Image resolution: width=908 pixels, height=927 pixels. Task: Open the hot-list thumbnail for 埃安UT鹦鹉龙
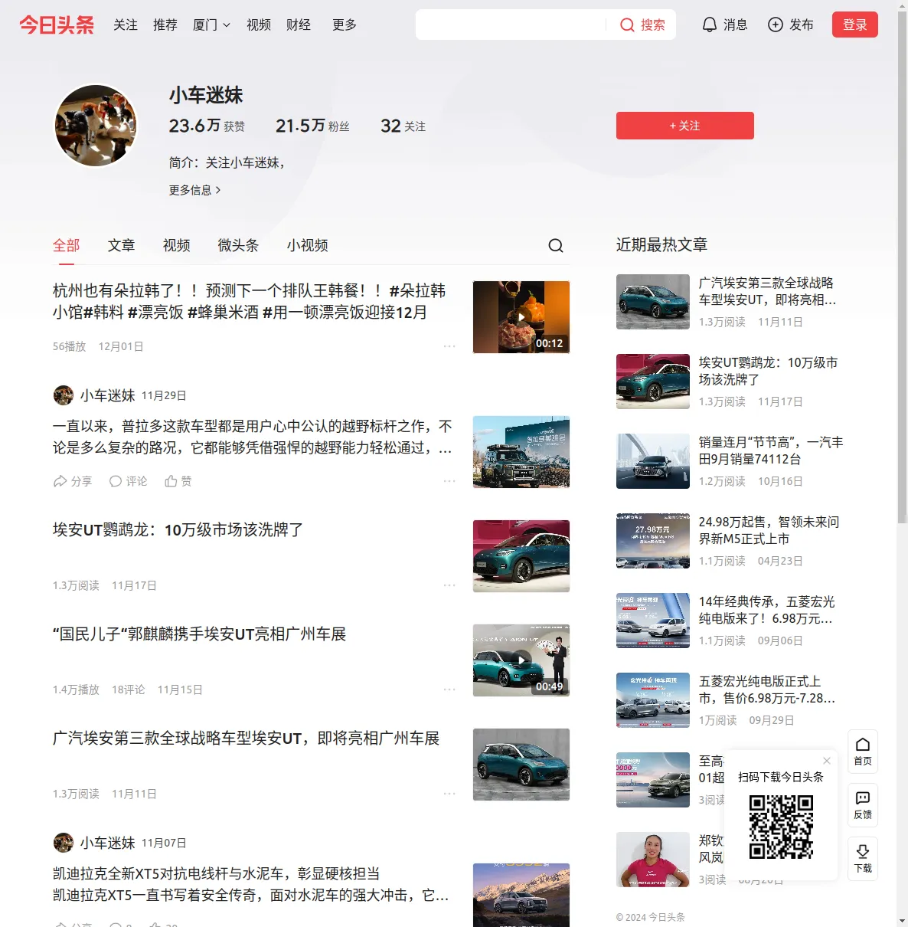click(x=653, y=382)
